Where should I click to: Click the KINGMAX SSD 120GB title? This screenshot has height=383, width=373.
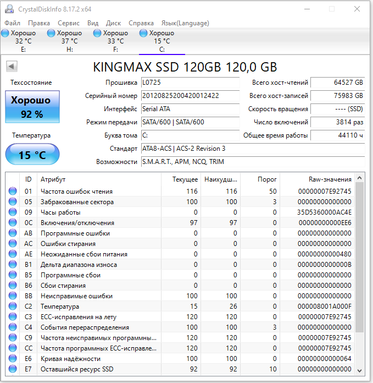coord(185,67)
